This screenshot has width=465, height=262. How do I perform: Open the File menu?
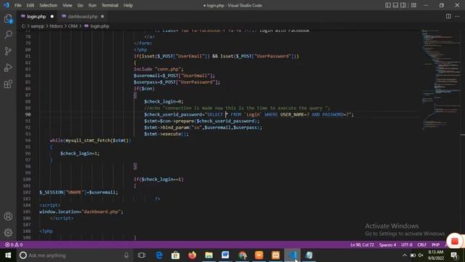(17, 5)
